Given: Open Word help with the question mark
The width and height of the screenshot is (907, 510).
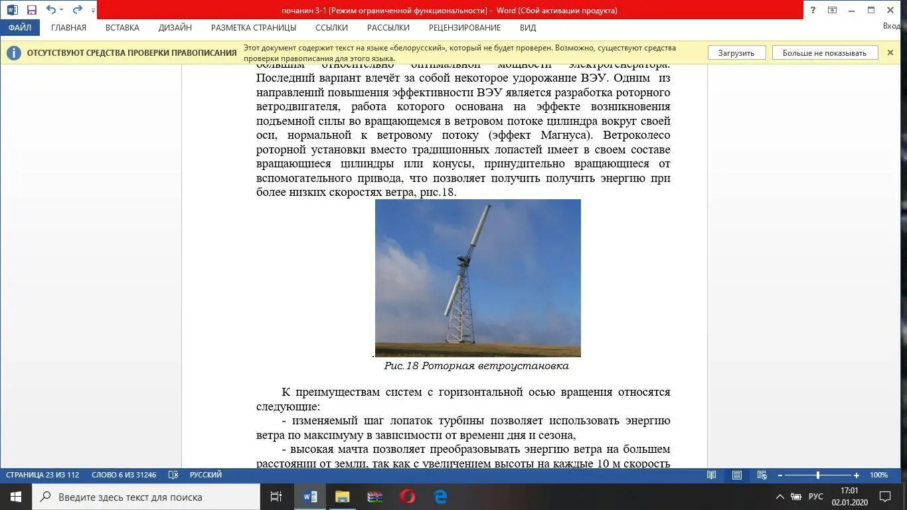Looking at the screenshot, I should click(x=813, y=10).
